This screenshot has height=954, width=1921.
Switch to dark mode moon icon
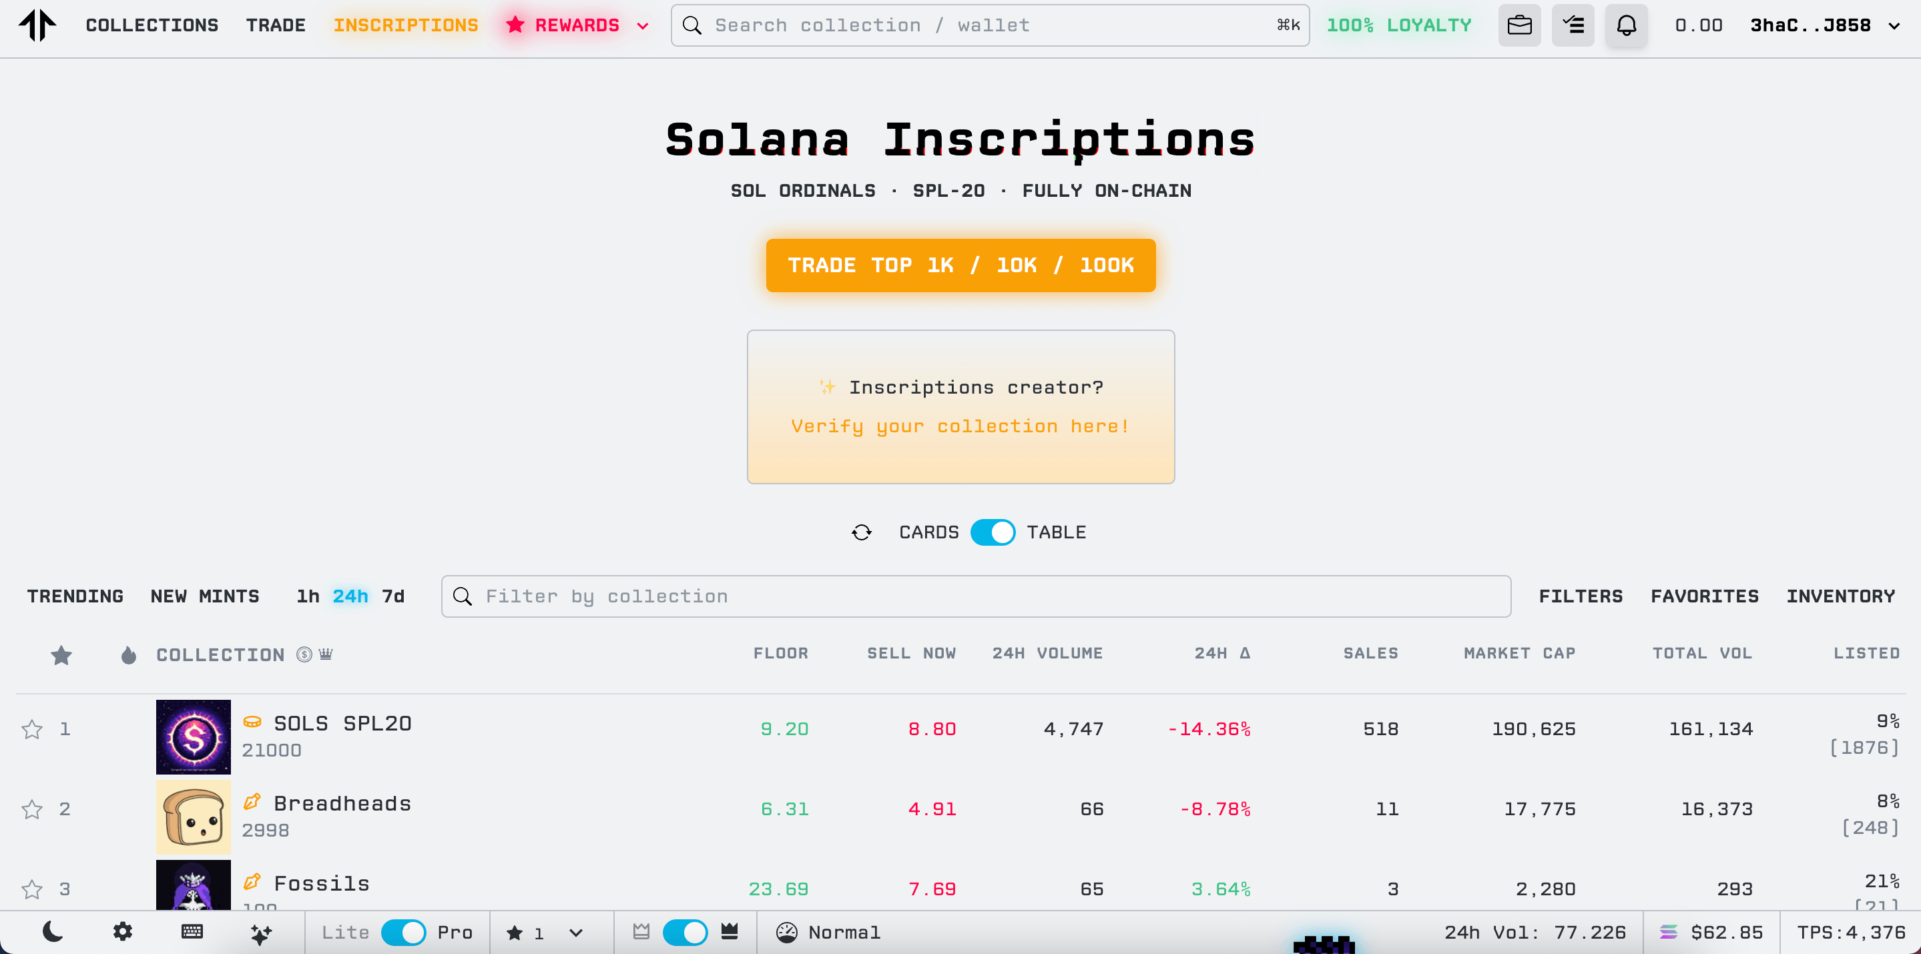pos(53,931)
